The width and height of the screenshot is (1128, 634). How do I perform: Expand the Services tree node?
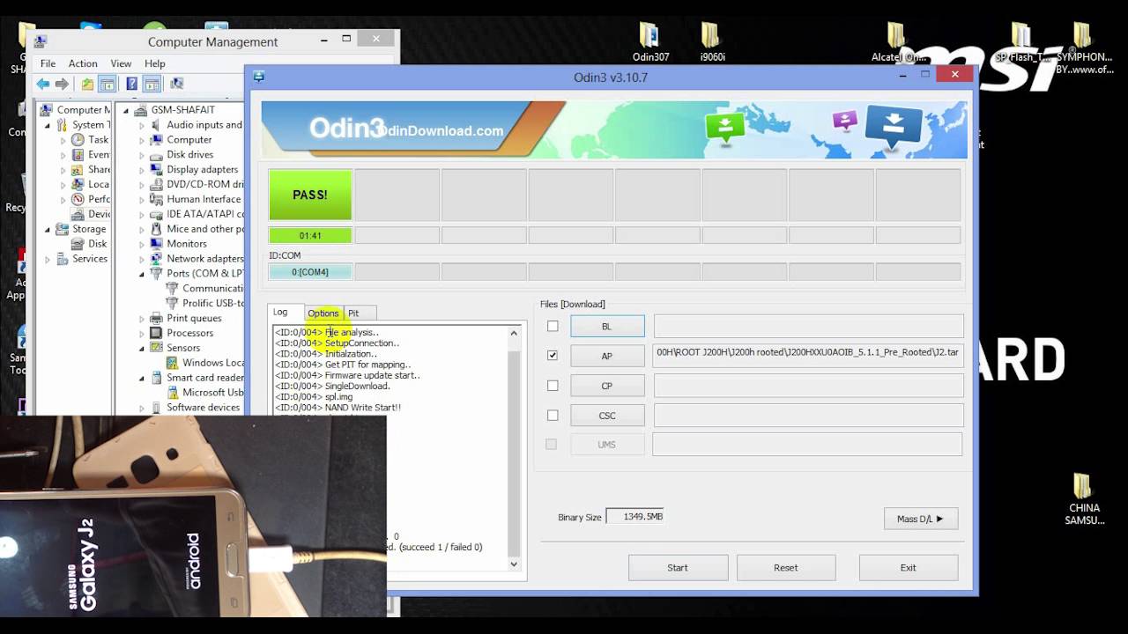pyautogui.click(x=48, y=259)
